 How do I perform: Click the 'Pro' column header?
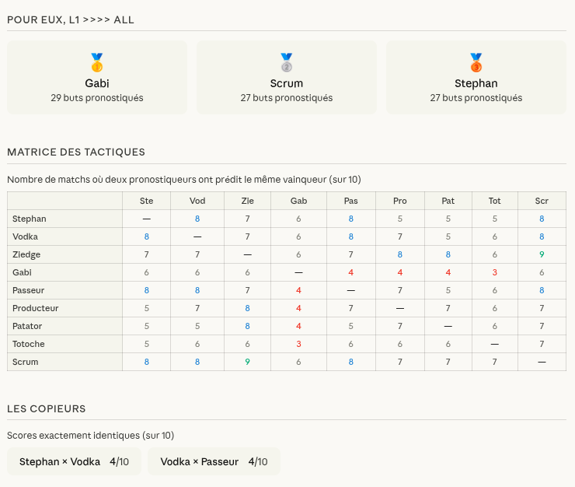[399, 201]
